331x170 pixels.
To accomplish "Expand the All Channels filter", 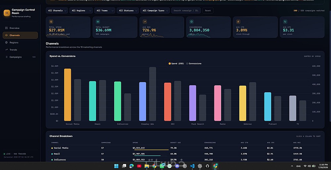I will (57, 11).
